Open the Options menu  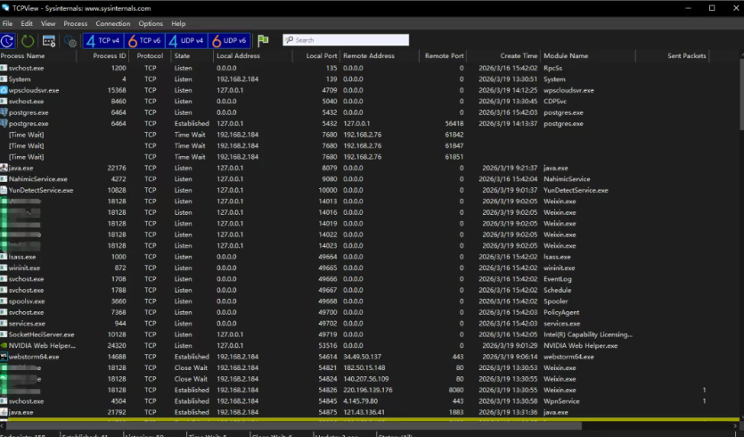151,23
